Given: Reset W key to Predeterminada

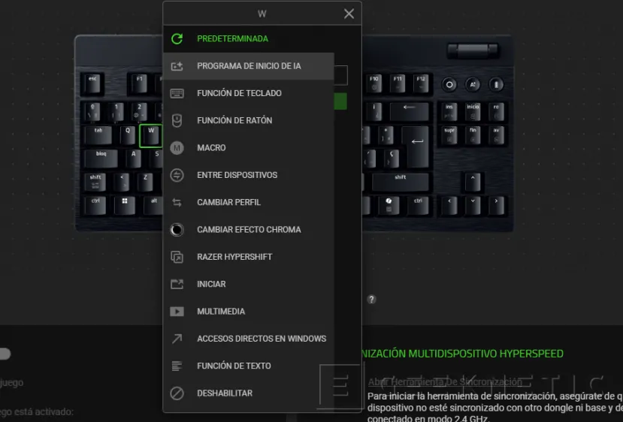Looking at the screenshot, I should tap(248, 38).
